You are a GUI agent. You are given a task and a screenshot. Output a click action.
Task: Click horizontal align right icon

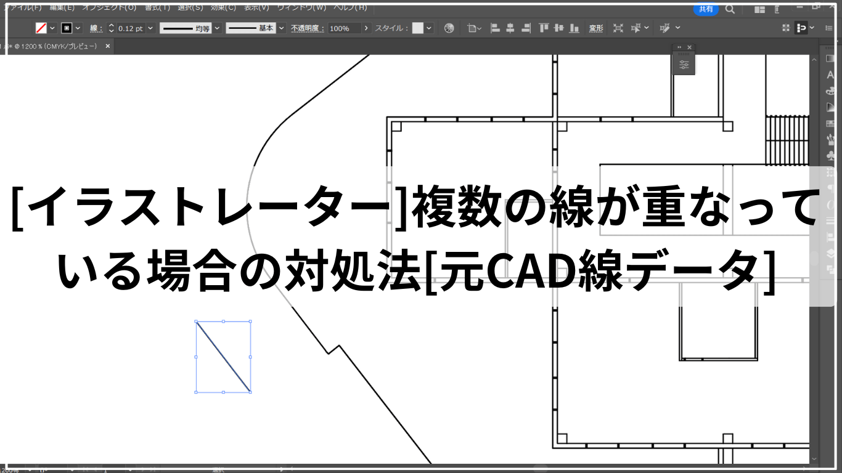[x=525, y=28]
